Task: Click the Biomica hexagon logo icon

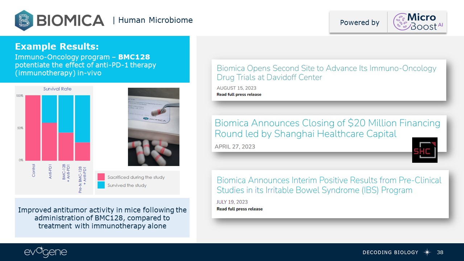Action: click(24, 20)
